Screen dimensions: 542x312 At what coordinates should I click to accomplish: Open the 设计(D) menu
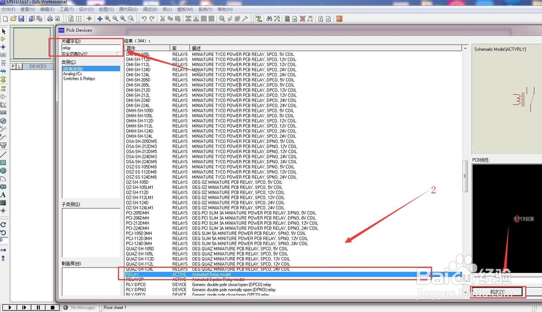point(86,9)
